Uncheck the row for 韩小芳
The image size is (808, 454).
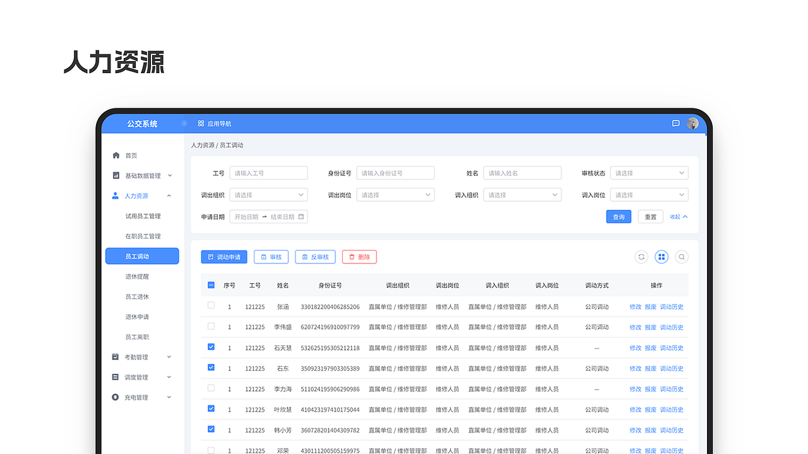coord(211,429)
